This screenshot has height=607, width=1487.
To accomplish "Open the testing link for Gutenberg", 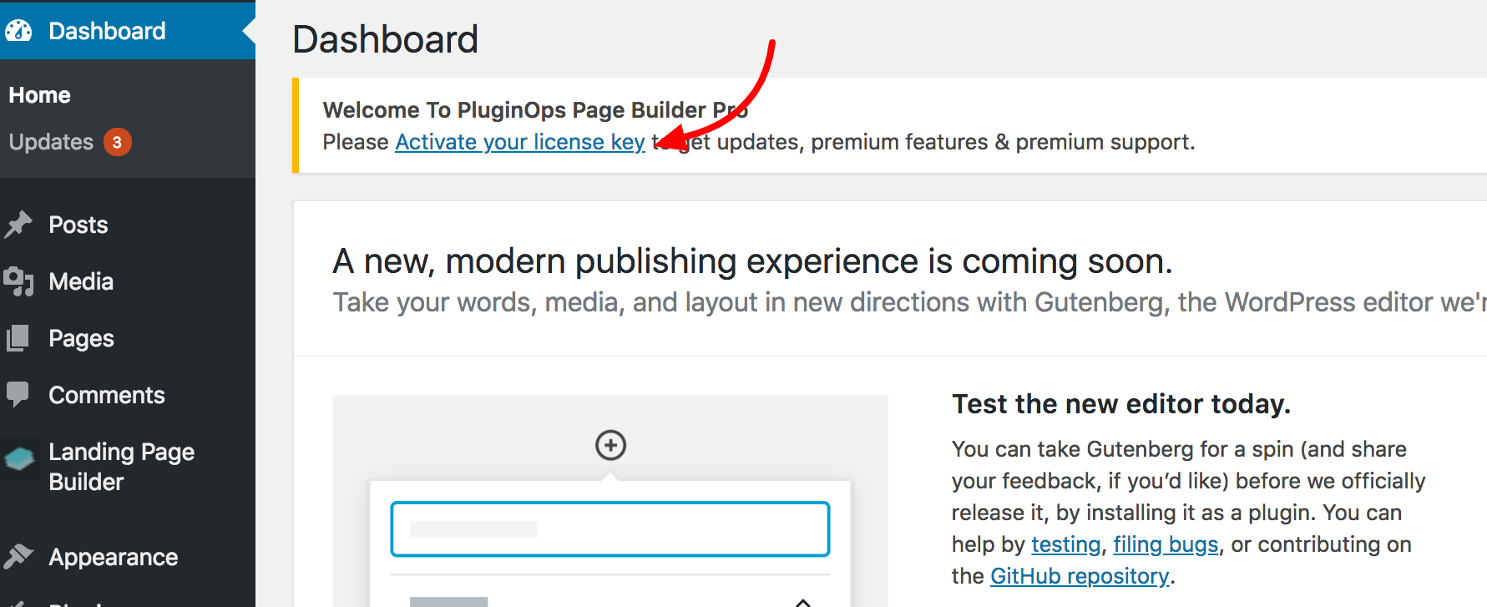I will (1065, 544).
